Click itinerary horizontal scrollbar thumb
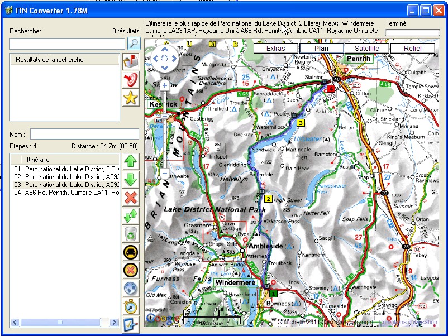Image resolution: width=448 pixels, height=336 pixels. tap(60, 323)
